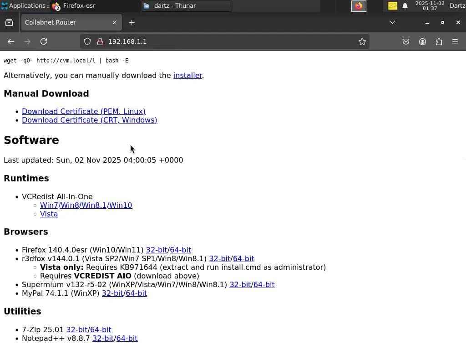Click the Vista only KB971644 note
The height and width of the screenshot is (350, 466).
(x=183, y=267)
